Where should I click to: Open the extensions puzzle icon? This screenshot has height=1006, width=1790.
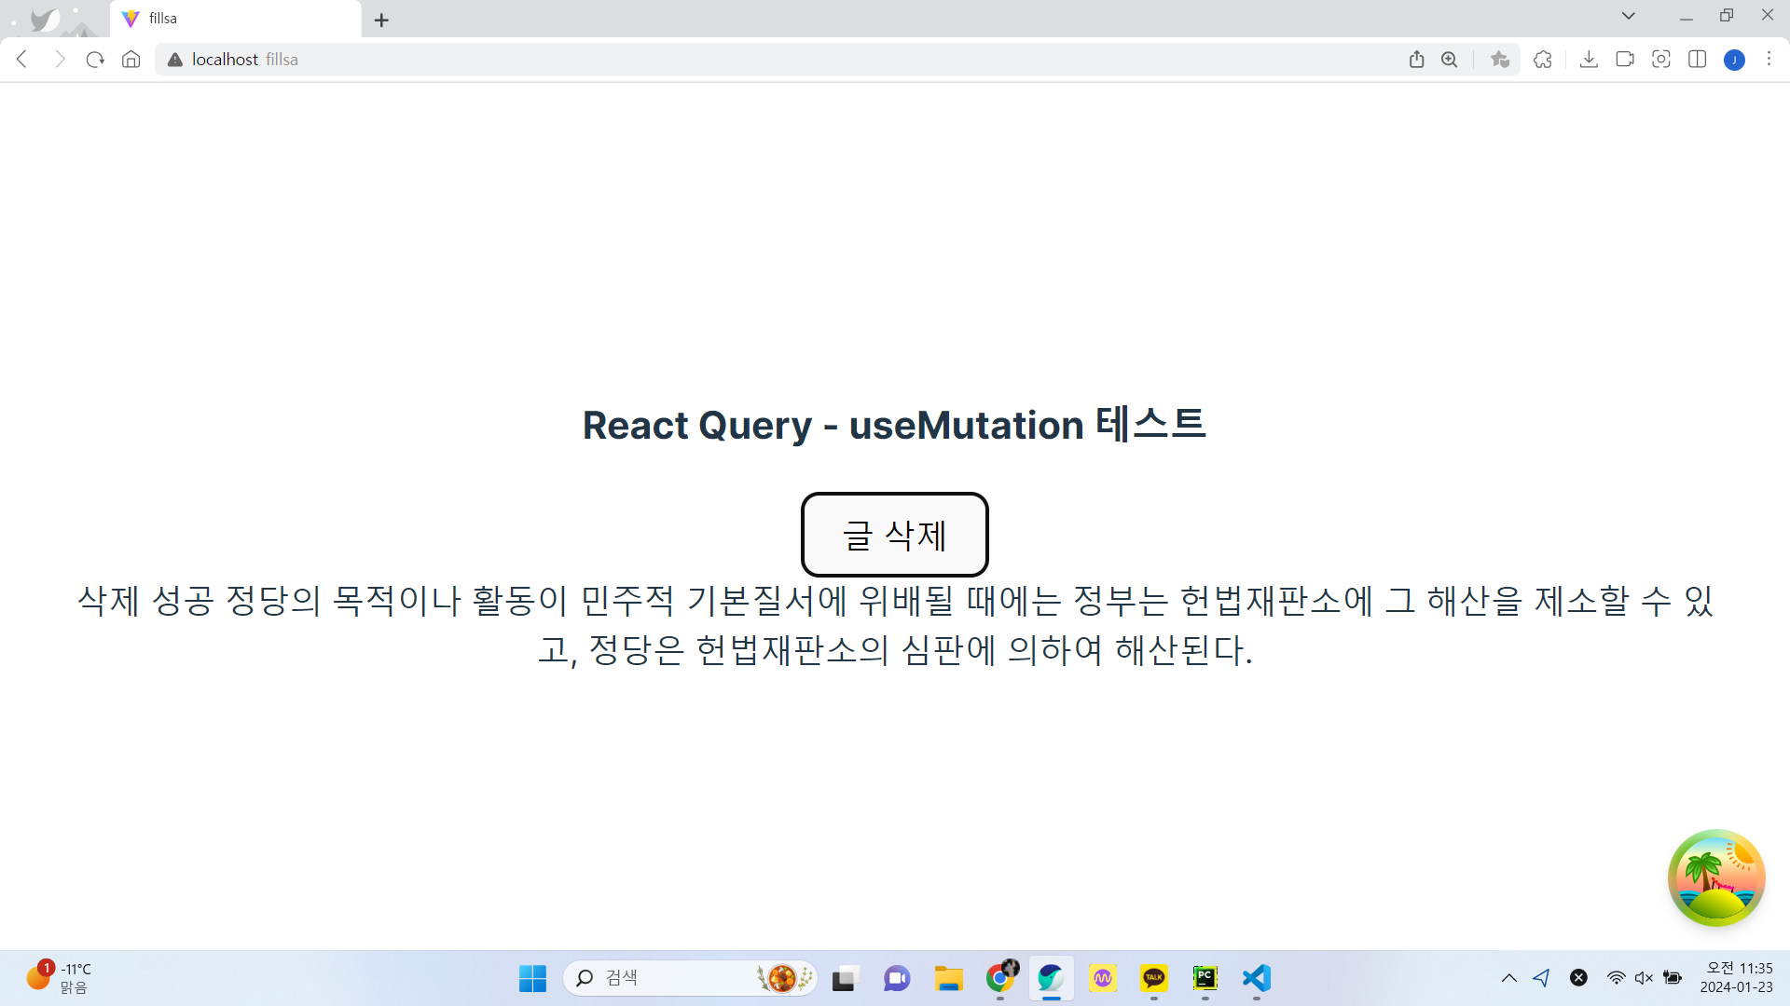point(1543,60)
